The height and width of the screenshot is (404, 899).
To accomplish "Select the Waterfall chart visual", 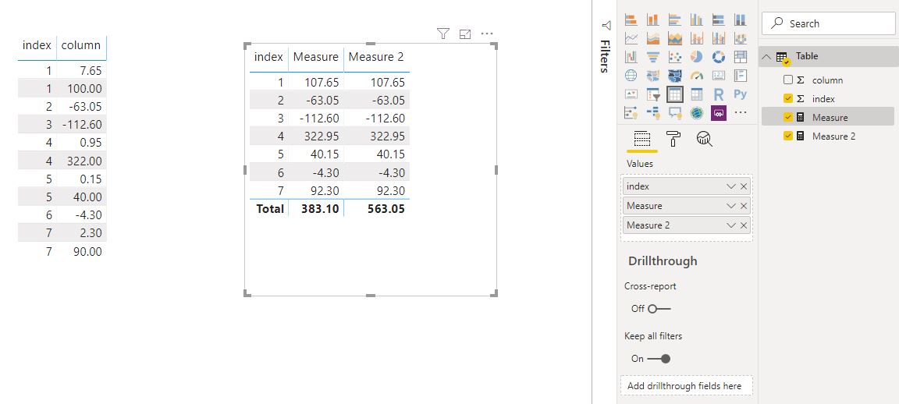I will pos(631,57).
